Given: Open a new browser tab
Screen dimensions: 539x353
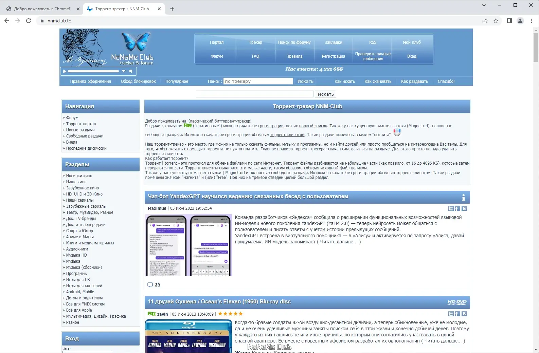Looking at the screenshot, I should tap(172, 9).
